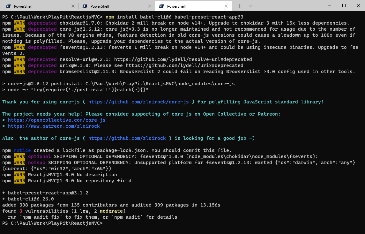Click 'babel-preset-react-app@3' in the install command
This screenshot has width=365, height=234.
coord(209,17)
